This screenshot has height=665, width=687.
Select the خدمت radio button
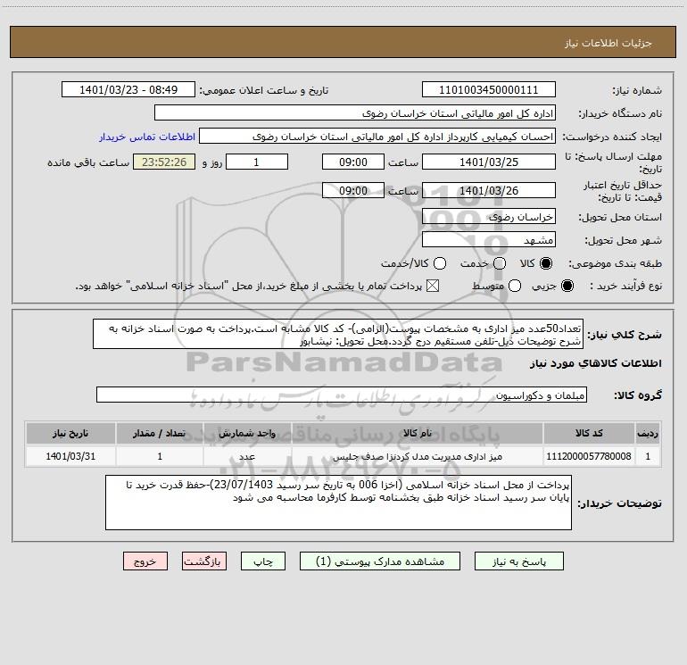click(500, 263)
